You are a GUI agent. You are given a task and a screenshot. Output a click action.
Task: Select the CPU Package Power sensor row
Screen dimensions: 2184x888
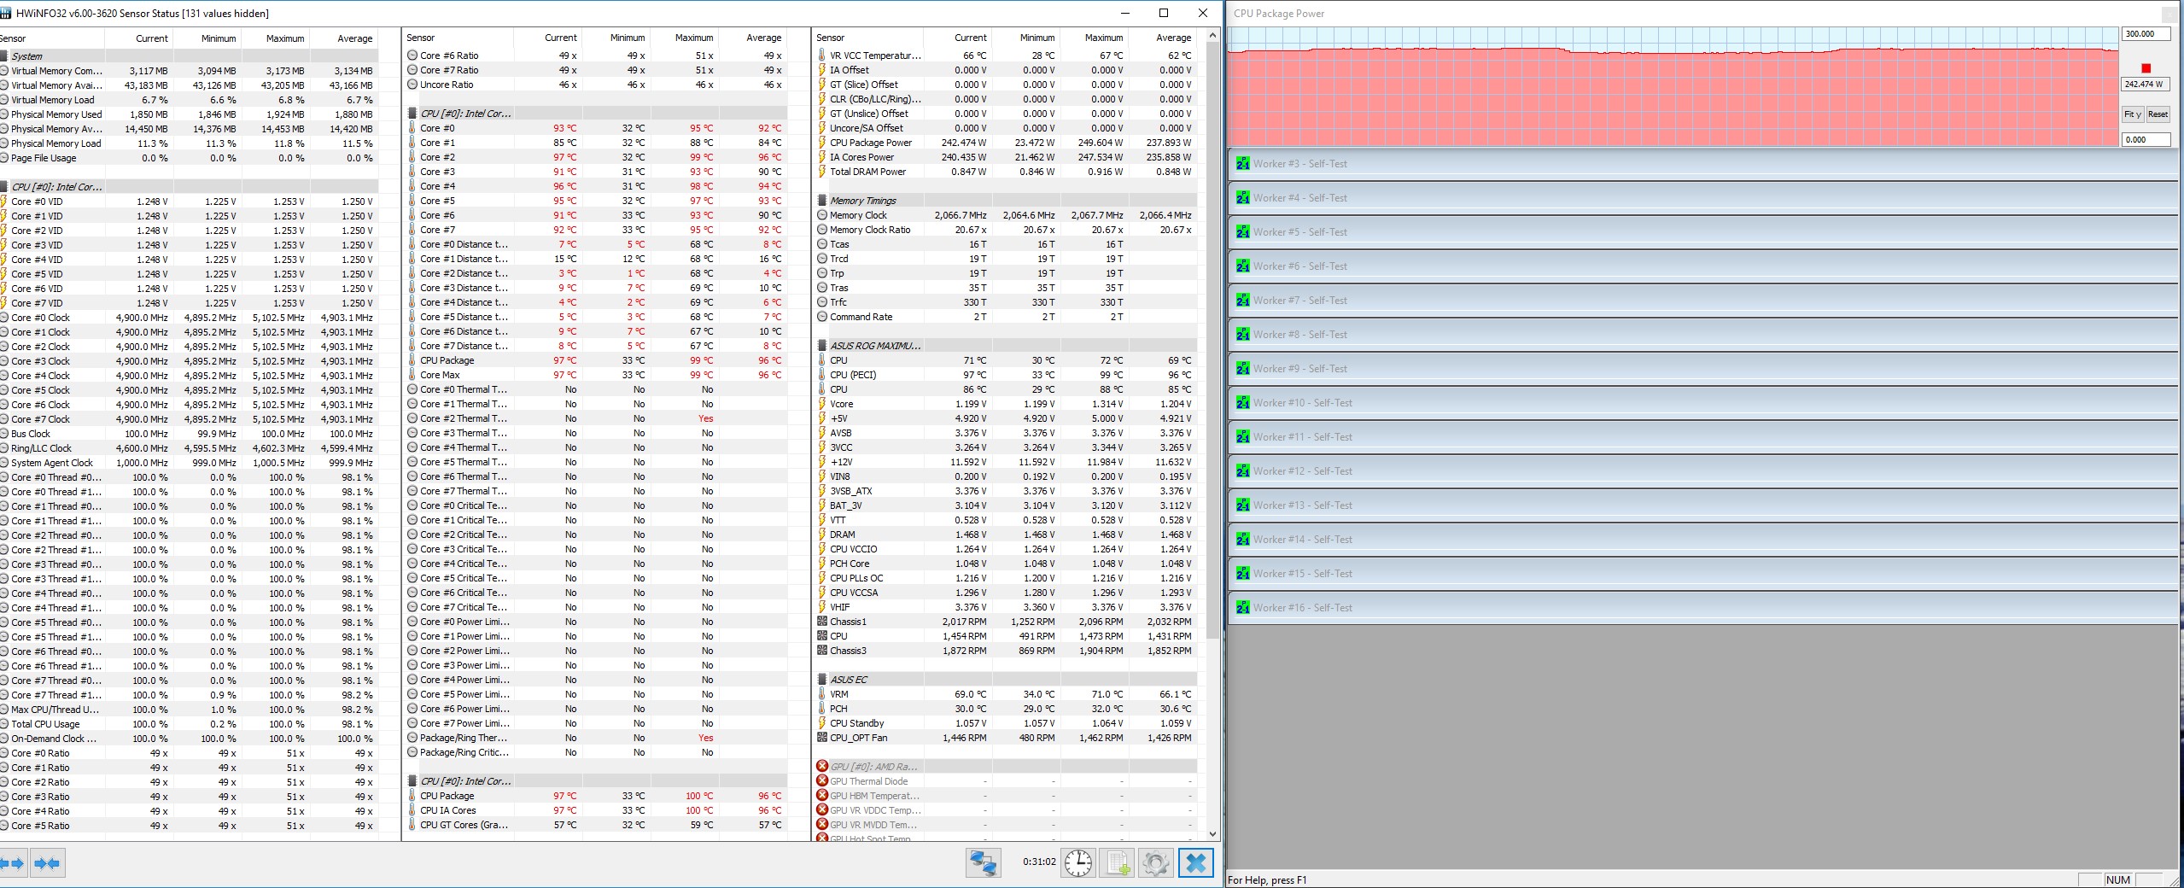pos(871,143)
